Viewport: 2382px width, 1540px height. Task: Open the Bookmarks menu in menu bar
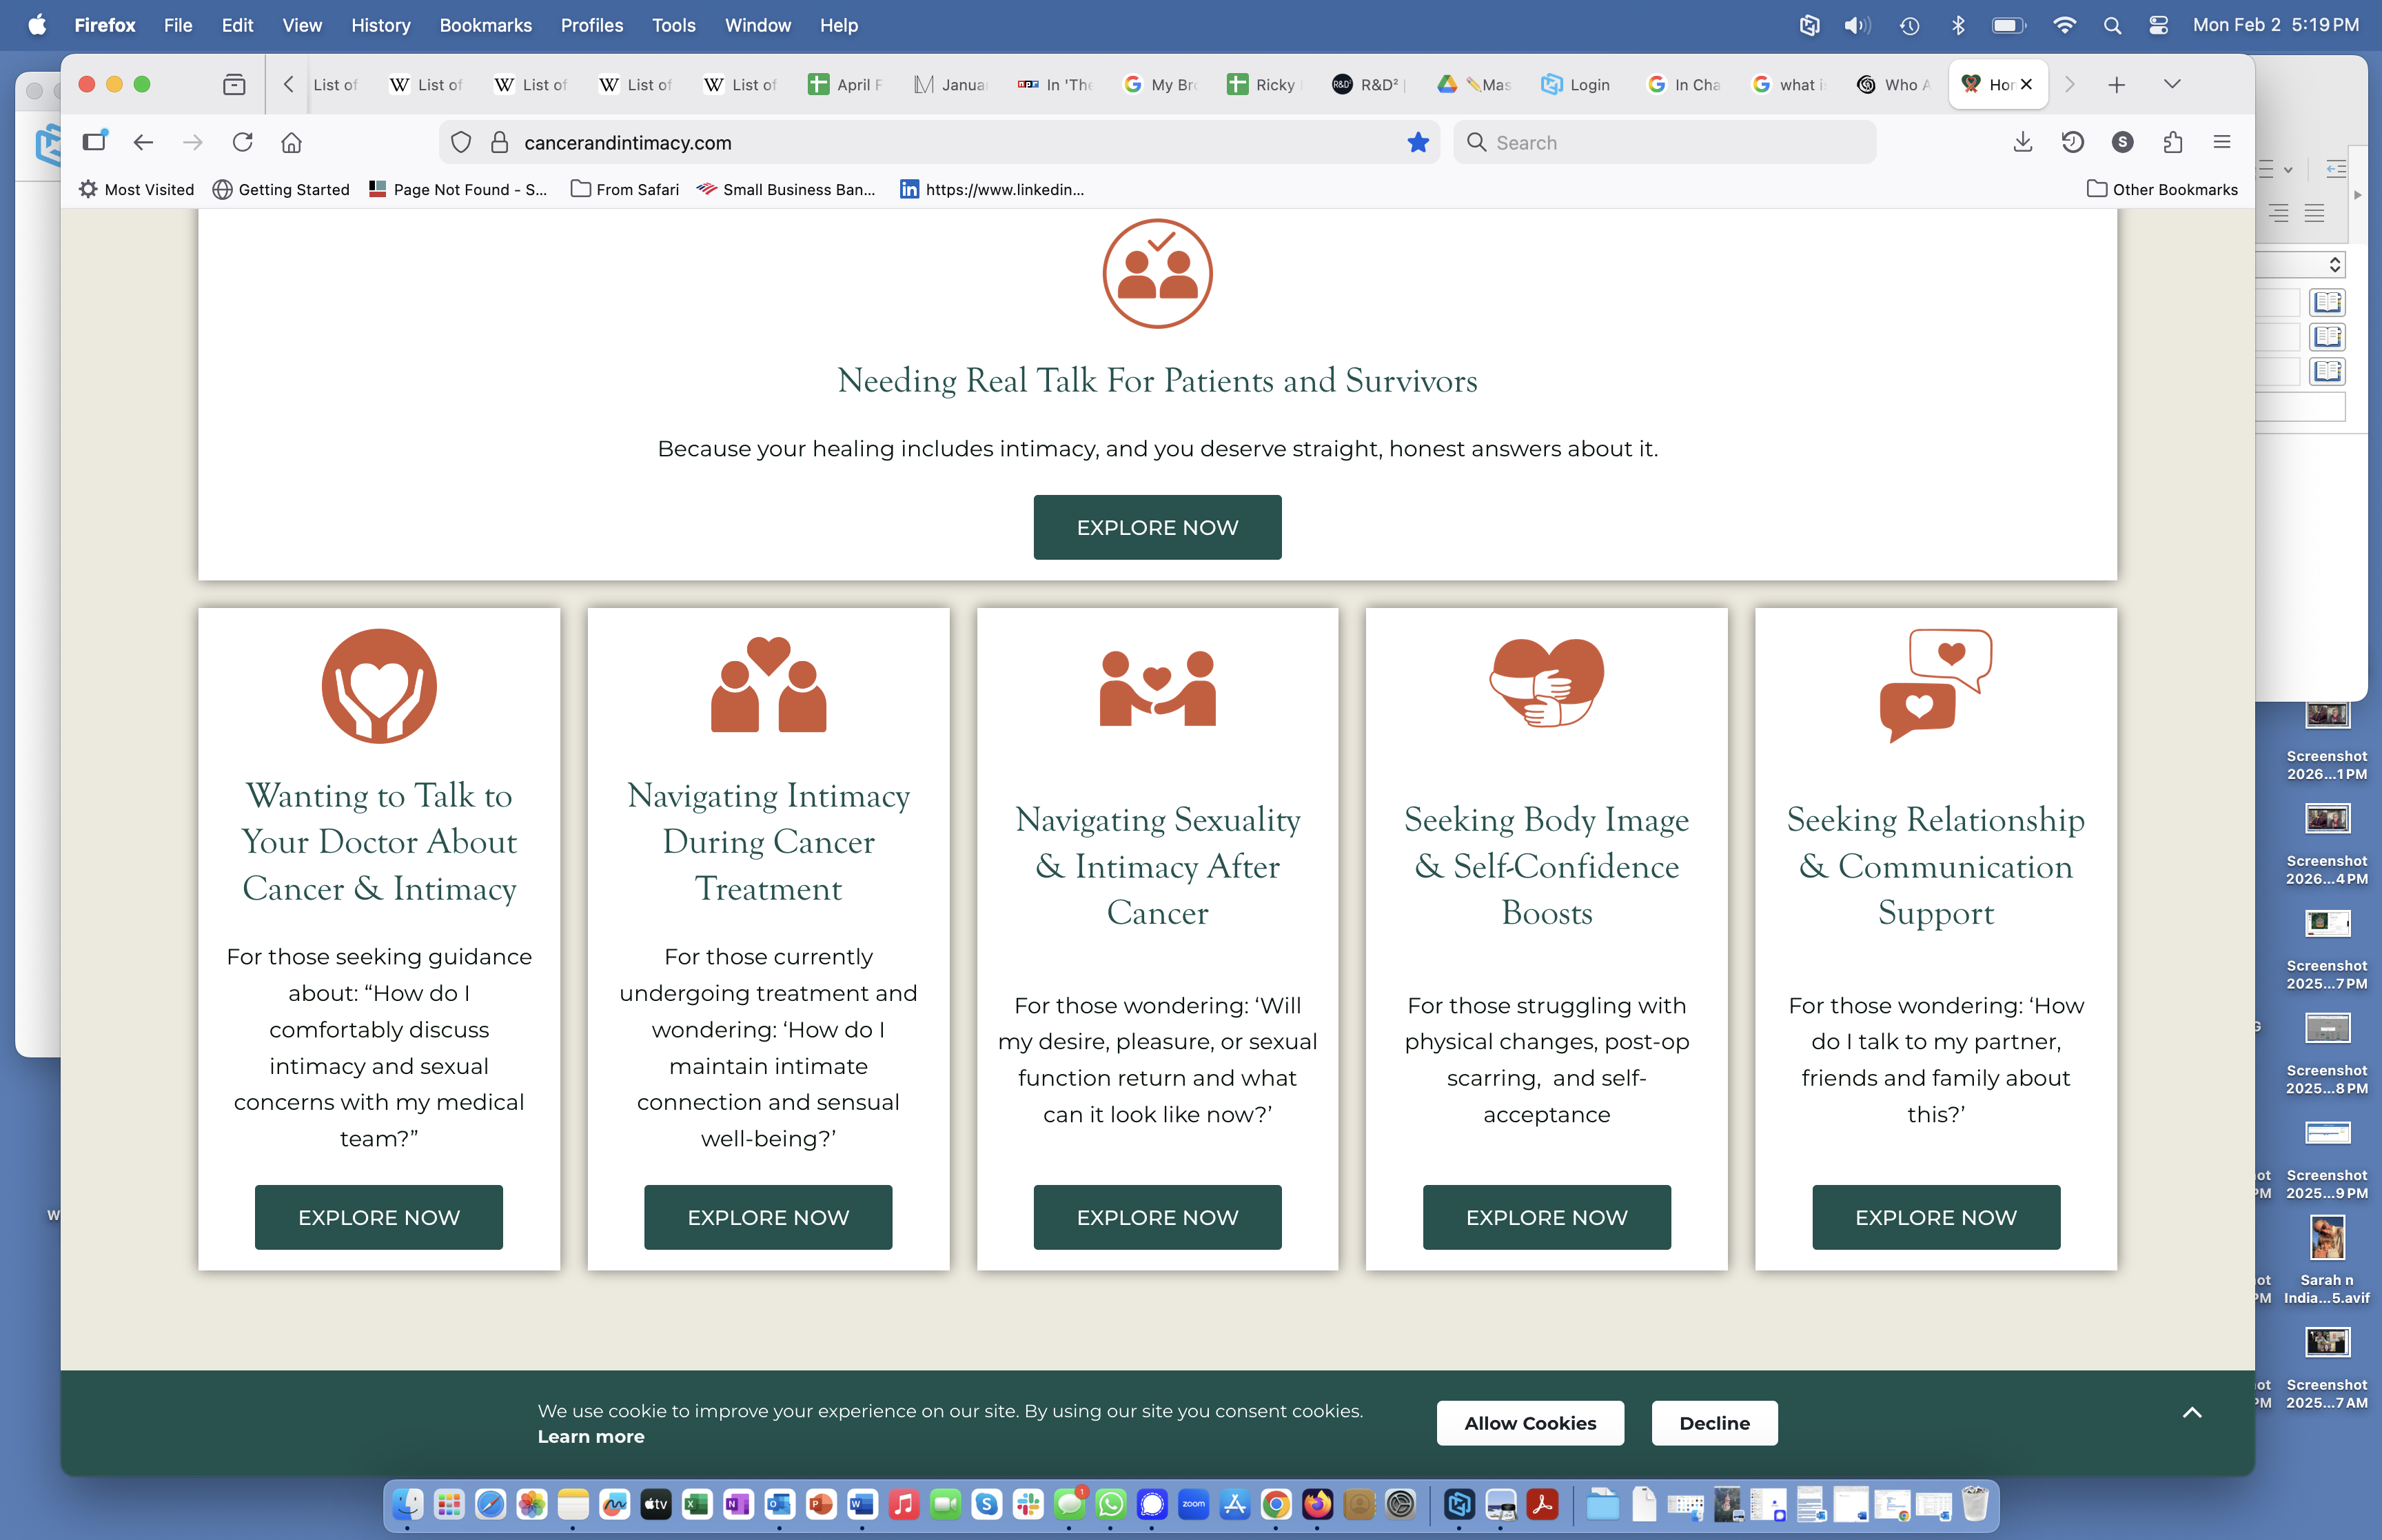[x=485, y=25]
